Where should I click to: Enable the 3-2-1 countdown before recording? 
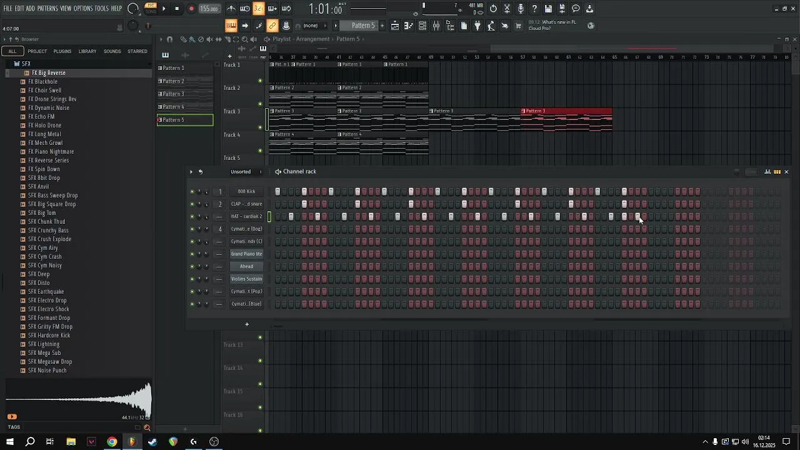259,9
